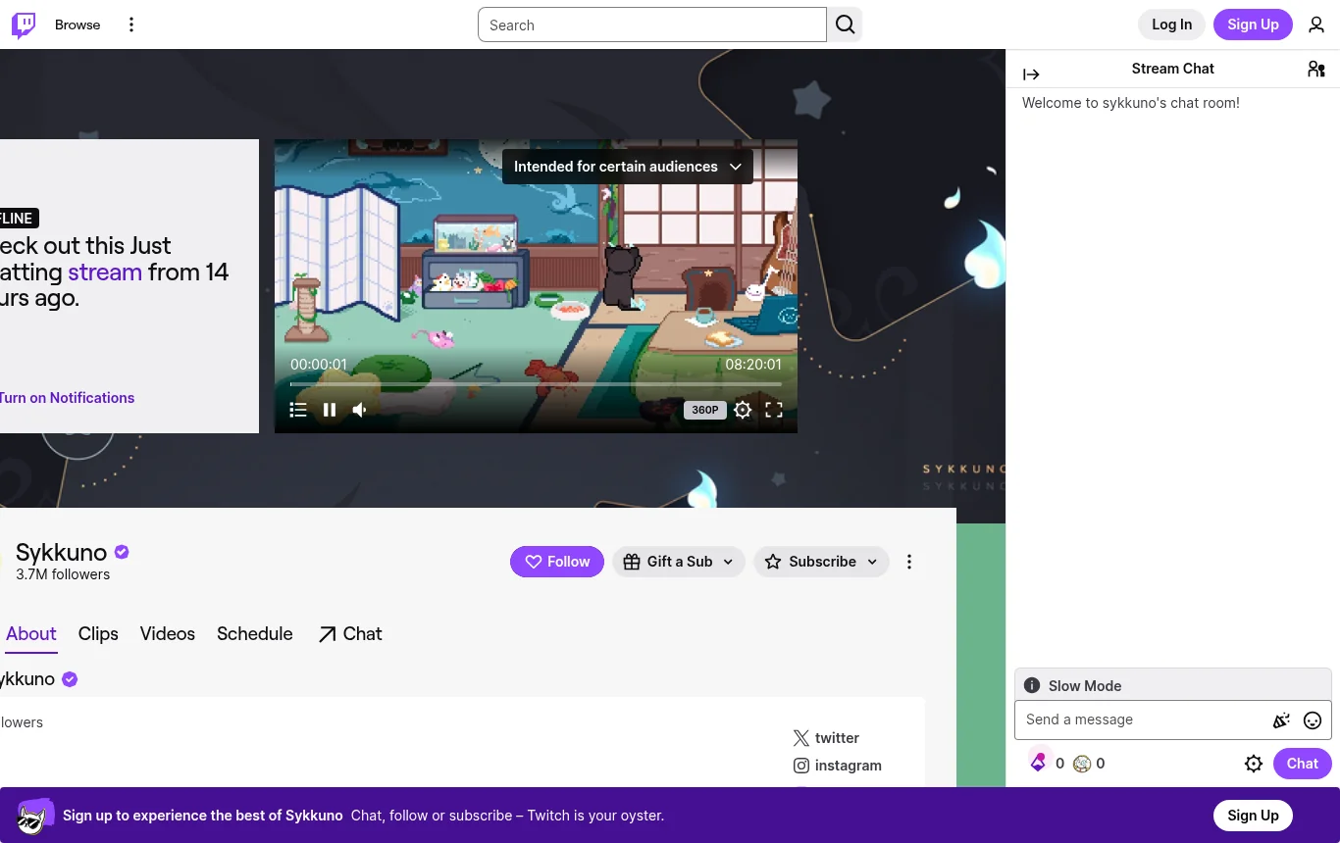The height and width of the screenshot is (843, 1340).
Task: Open the more options menu beside Browse
Action: [131, 25]
